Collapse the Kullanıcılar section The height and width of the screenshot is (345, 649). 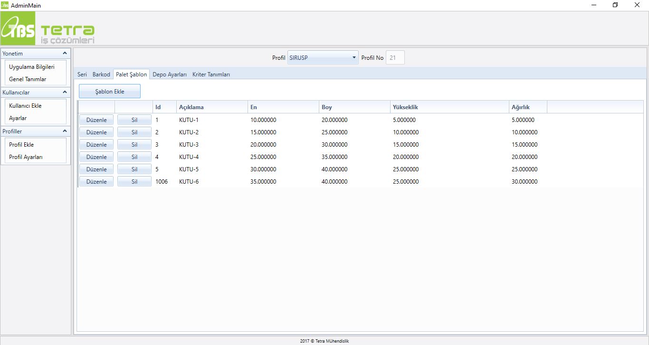pos(65,93)
